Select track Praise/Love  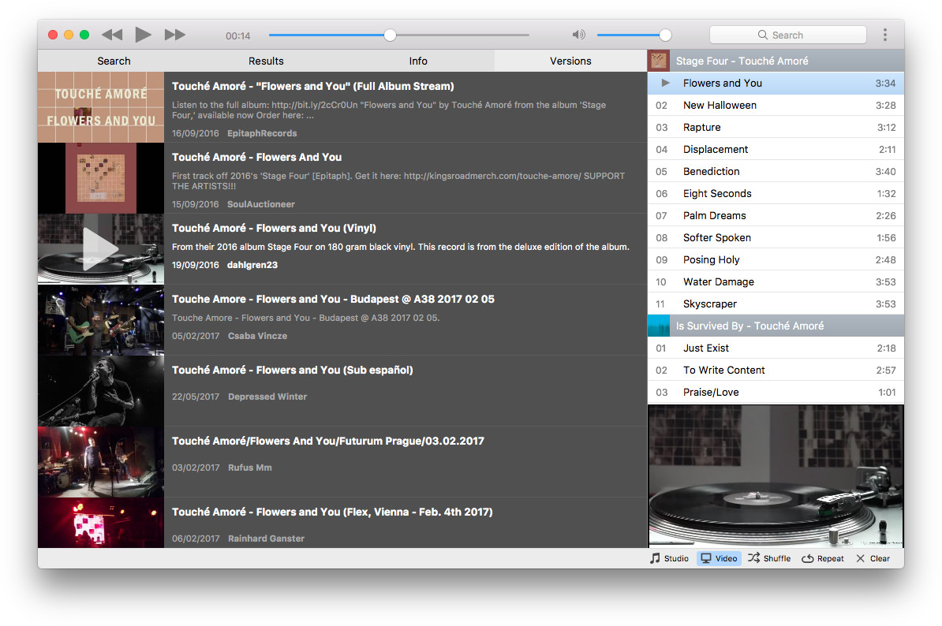point(776,392)
